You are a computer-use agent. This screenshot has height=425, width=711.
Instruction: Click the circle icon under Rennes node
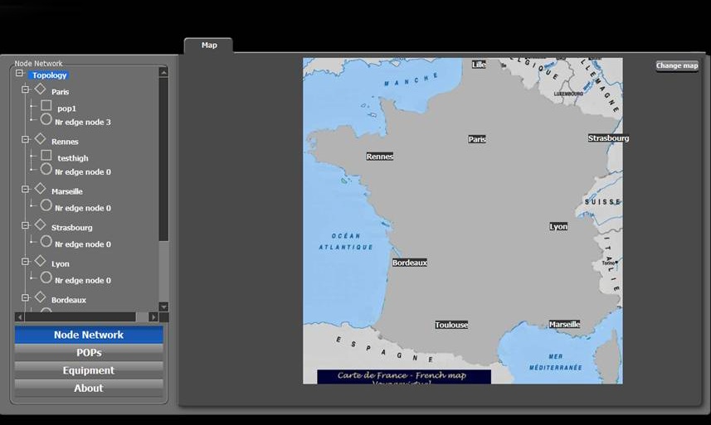coord(46,169)
